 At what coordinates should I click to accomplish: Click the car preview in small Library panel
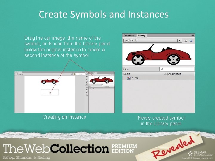(x=101, y=80)
